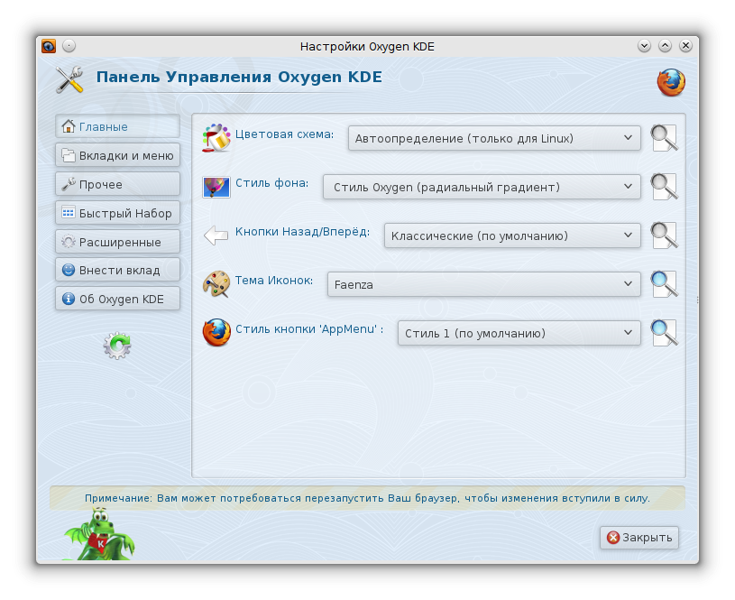Minimize the window with down-chevron button
The width and height of the screenshot is (735, 600).
(644, 46)
